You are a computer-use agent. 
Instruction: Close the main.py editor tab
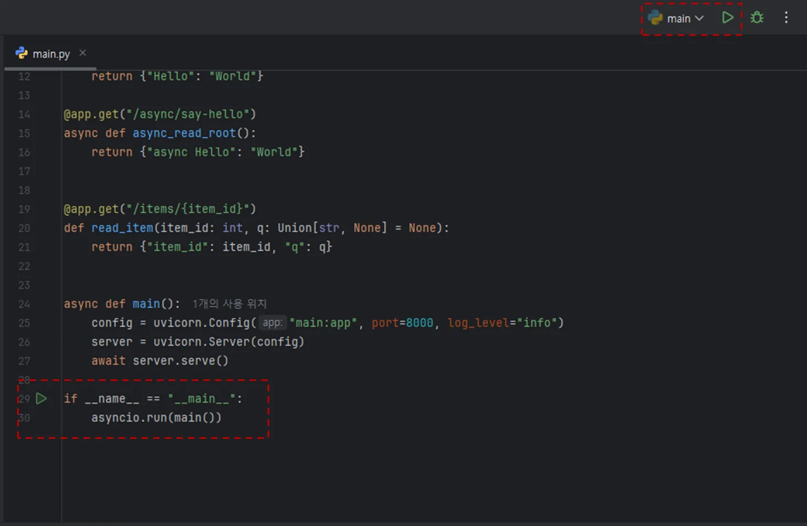pos(83,52)
